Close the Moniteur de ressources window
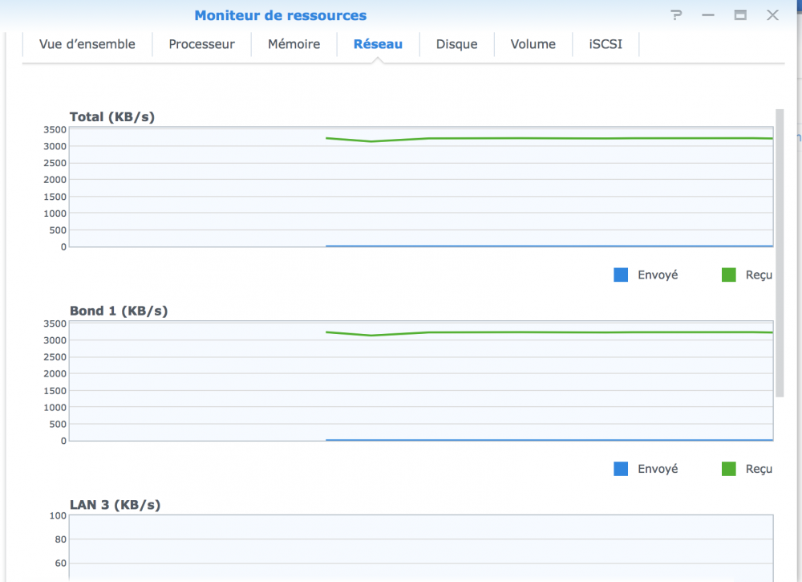This screenshot has width=802, height=582. click(772, 15)
